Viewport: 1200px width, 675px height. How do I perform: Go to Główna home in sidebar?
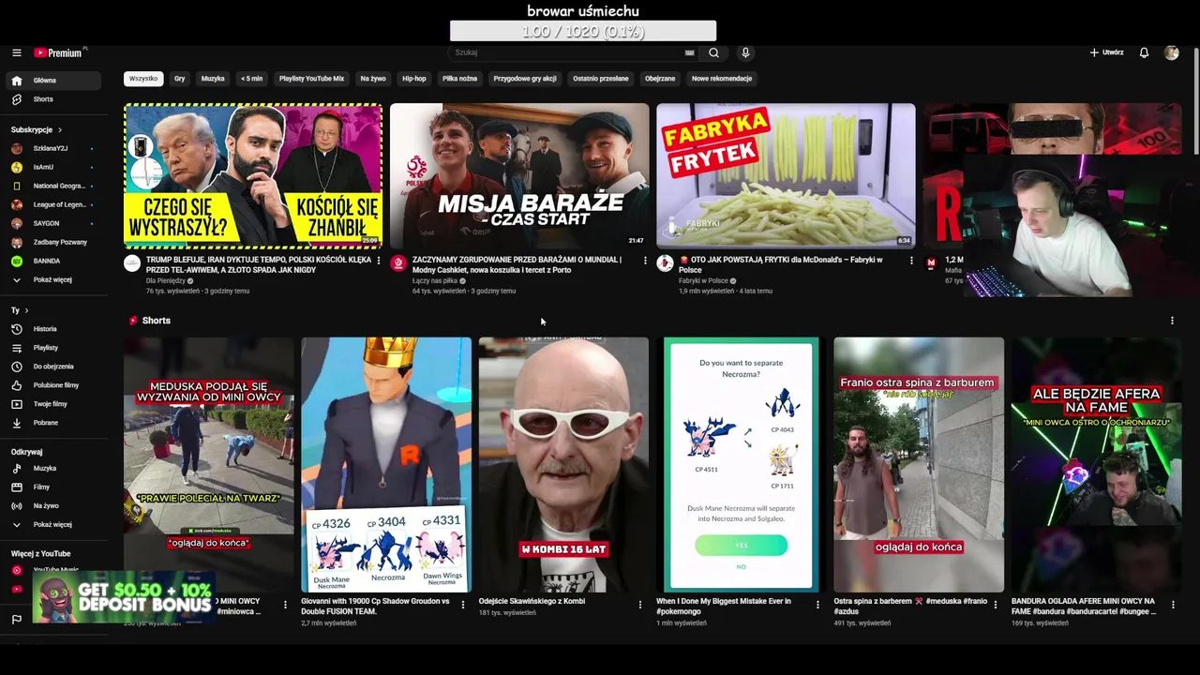[52, 81]
